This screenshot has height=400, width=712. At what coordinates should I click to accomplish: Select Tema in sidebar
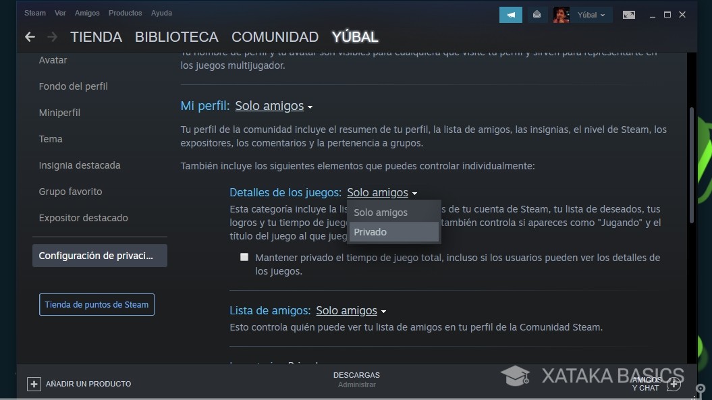pos(51,139)
